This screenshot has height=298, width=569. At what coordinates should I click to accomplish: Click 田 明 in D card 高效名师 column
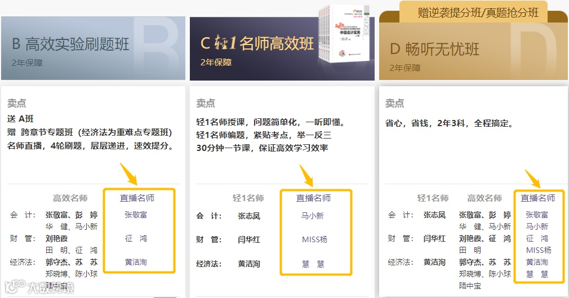(470, 250)
